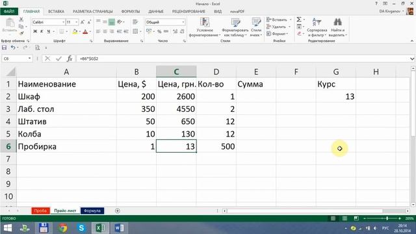Click cell G2 containing 13
This screenshot has height=234, width=416.
336,97
